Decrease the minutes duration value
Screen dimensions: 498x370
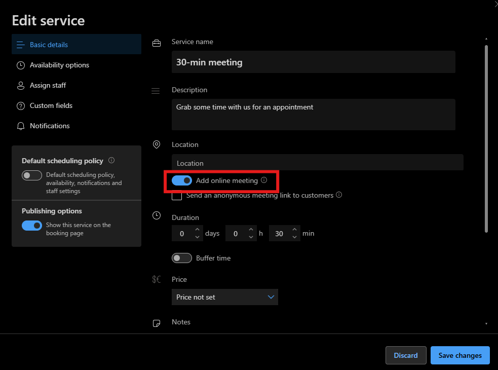(x=294, y=237)
